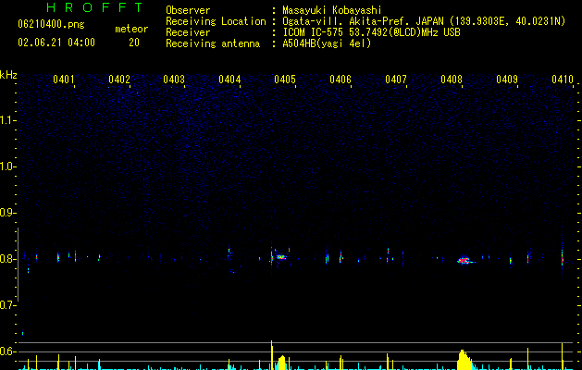Click the wide yellow power peak below 0408

coord(464,360)
